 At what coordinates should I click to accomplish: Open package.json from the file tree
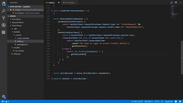pyautogui.click(x=25, y=44)
